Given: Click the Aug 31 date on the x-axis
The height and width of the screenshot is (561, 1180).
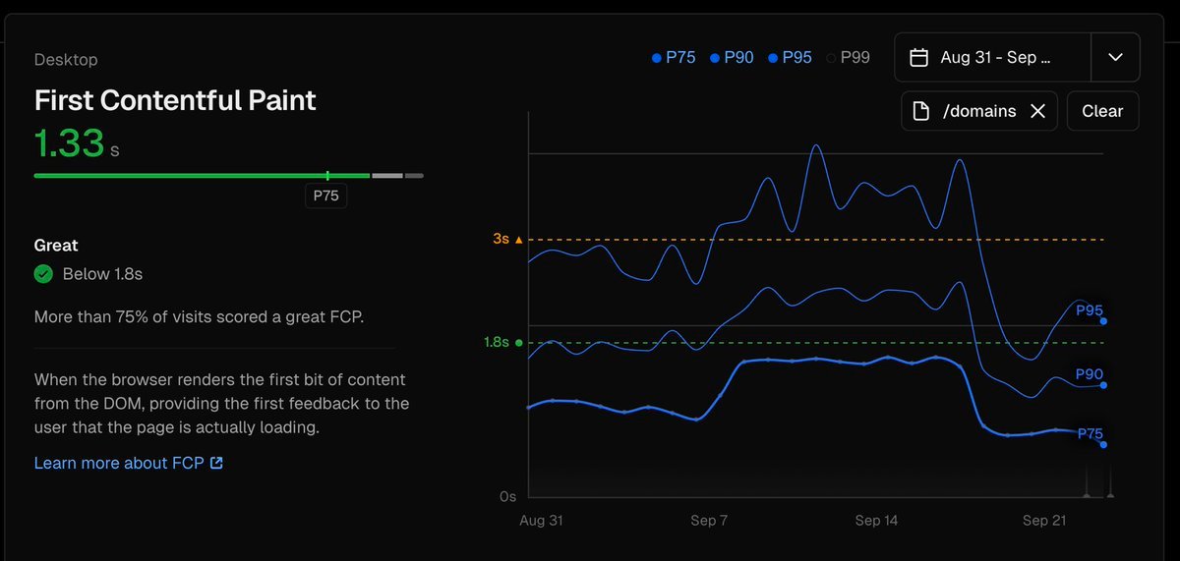Looking at the screenshot, I should pyautogui.click(x=542, y=521).
